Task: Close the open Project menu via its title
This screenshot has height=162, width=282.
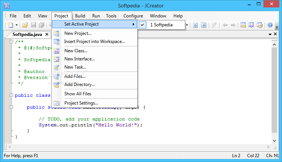Action: coord(61,16)
